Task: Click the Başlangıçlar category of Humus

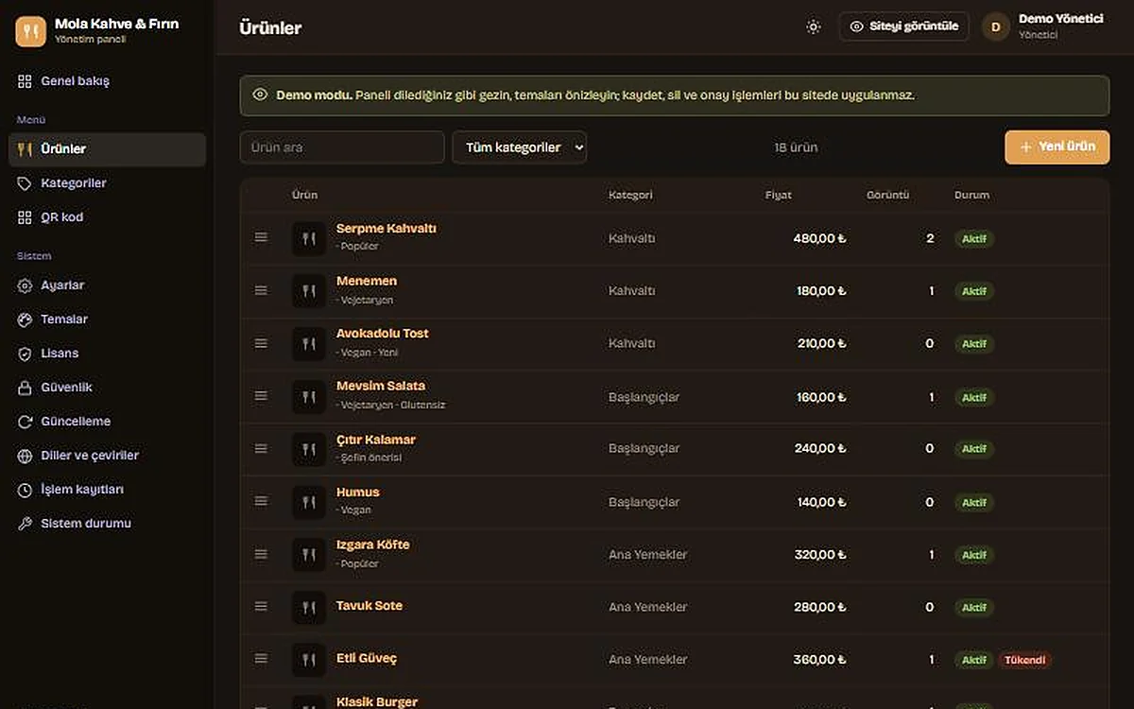Action: 644,502
